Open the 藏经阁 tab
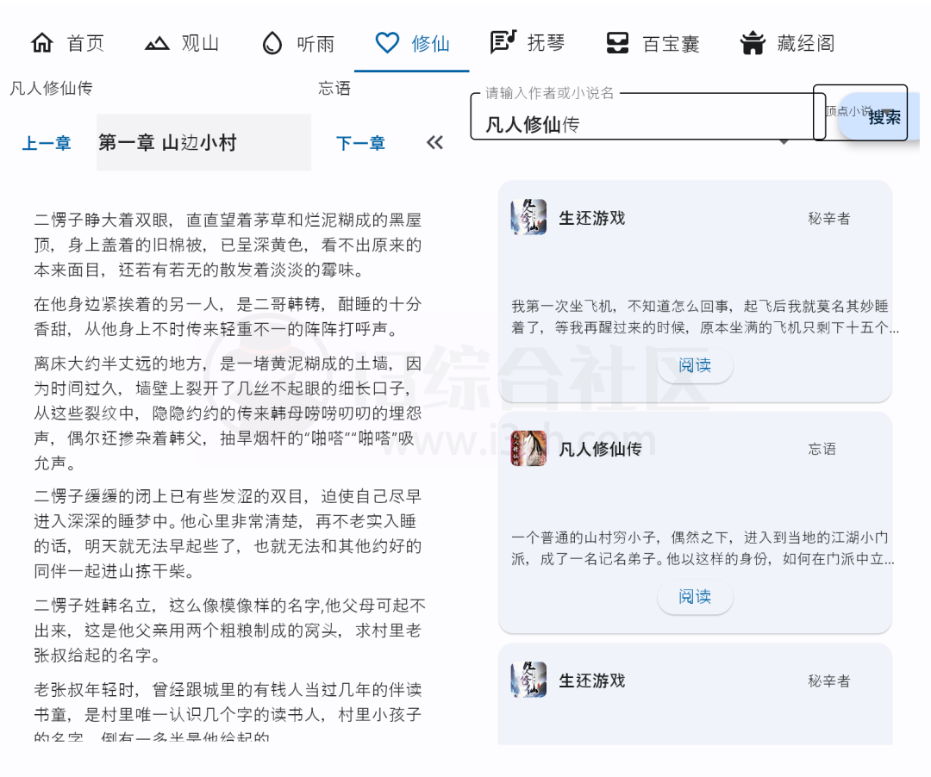Image resolution: width=931 pixels, height=777 pixels. 787,43
